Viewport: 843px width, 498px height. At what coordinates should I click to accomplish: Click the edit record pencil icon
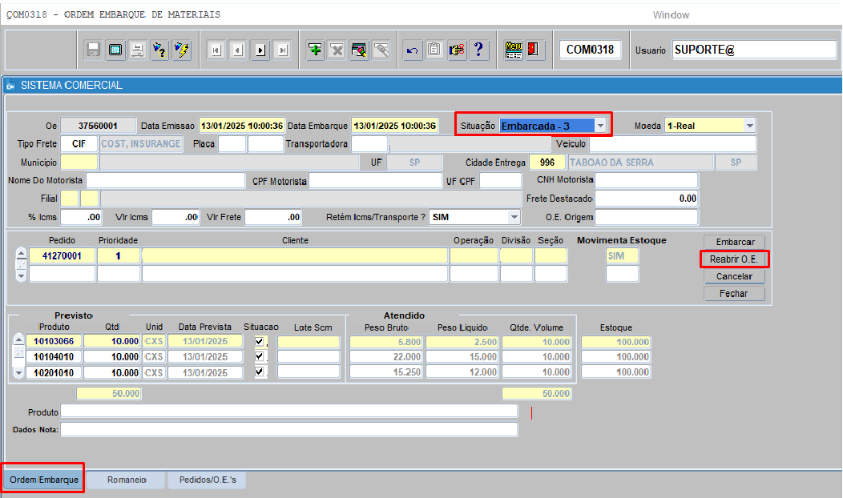[359, 50]
